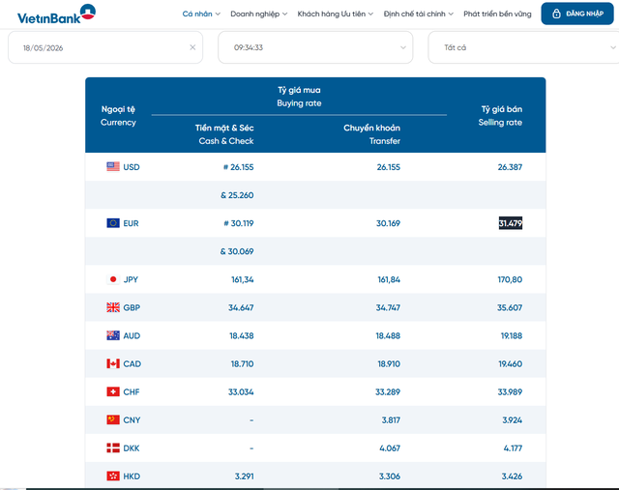The height and width of the screenshot is (490, 619).
Task: Click the JPY flag icon
Action: [113, 279]
